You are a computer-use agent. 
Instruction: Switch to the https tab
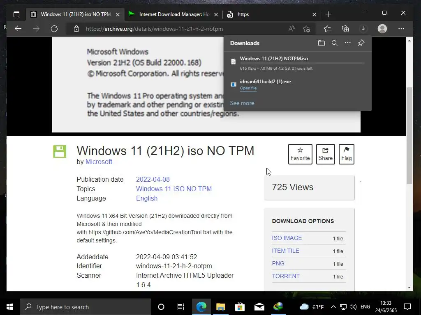click(x=272, y=14)
